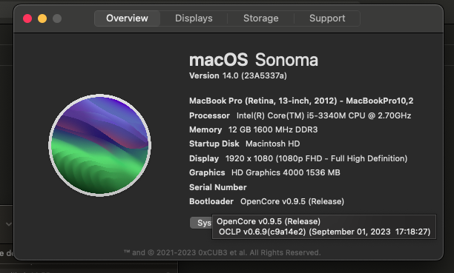The height and width of the screenshot is (273, 454).
Task: Click the macOS Sonoma logo image
Action: (x=99, y=145)
